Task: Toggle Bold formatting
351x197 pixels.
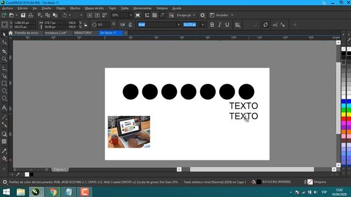Action: [212, 25]
